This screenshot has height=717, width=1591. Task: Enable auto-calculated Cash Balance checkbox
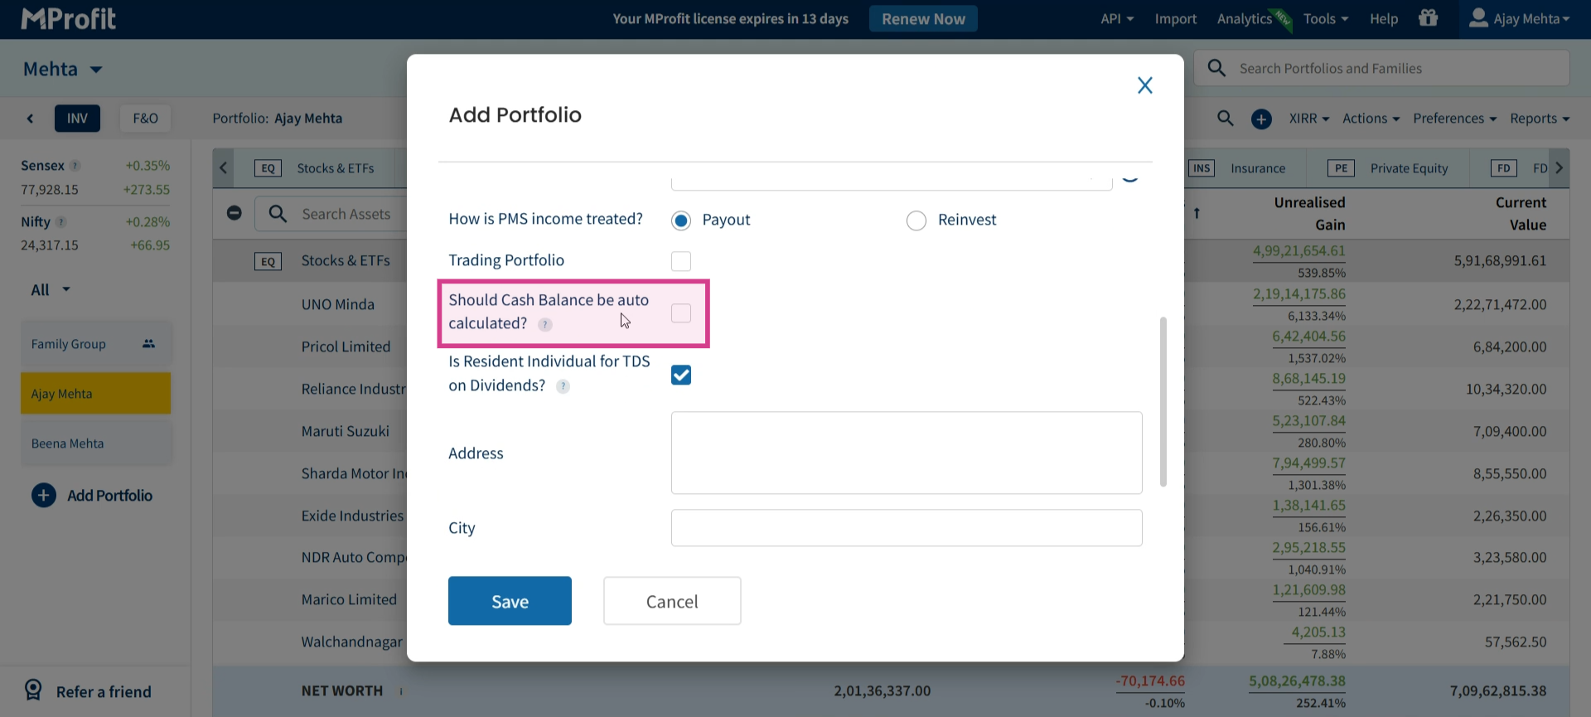point(681,312)
